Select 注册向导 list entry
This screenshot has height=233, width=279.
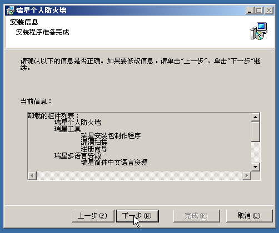tap(94, 149)
